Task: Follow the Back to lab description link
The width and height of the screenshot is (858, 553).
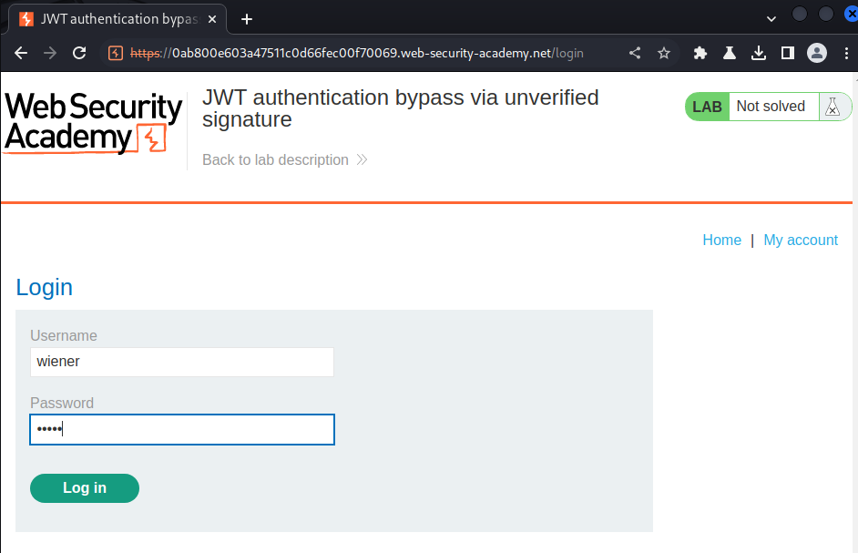Action: tap(284, 159)
